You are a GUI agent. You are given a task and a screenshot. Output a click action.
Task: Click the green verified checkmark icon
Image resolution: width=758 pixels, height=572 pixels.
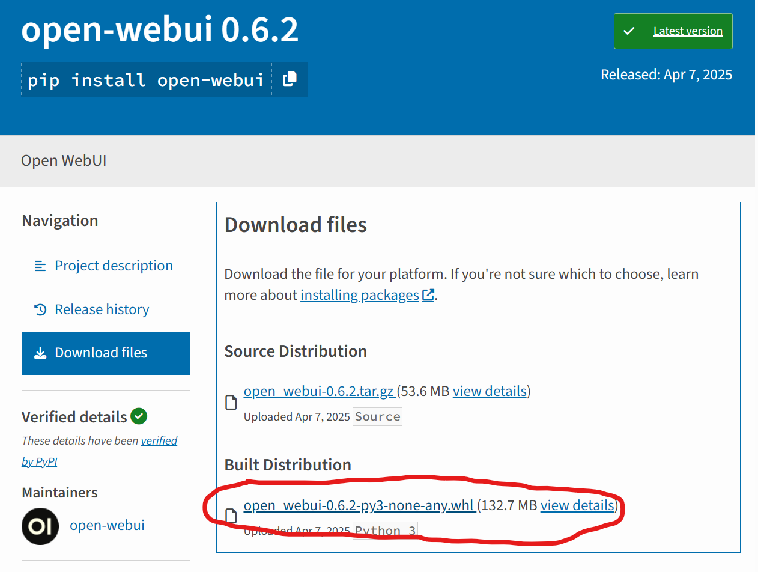coord(139,416)
